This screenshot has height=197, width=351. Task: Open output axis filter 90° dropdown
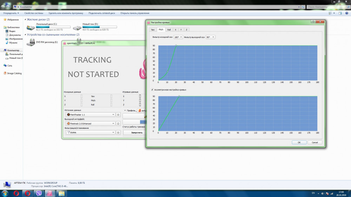click(211, 37)
